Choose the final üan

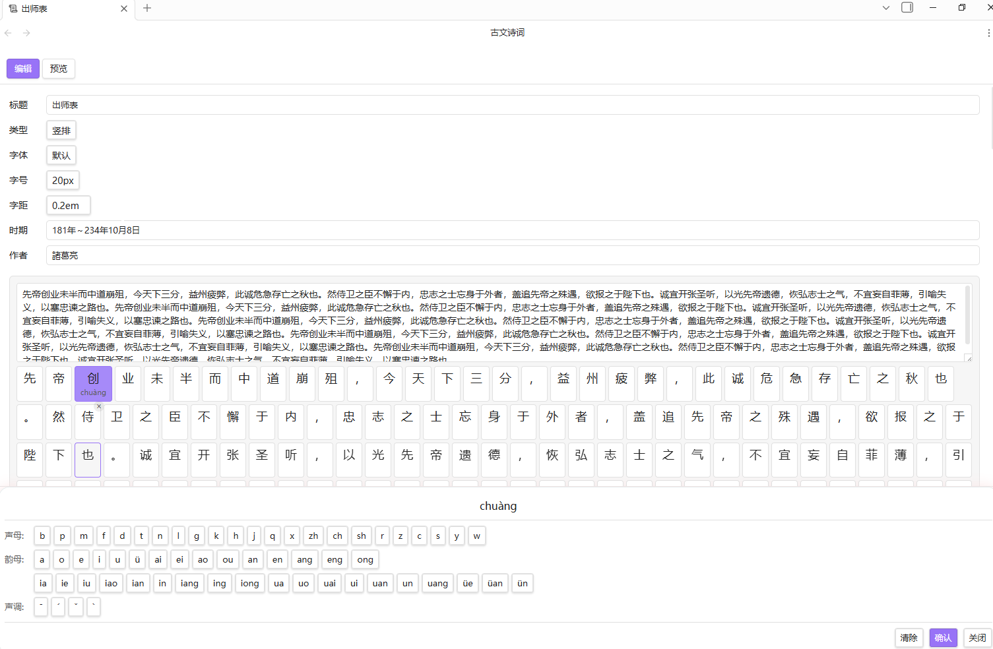click(x=496, y=584)
